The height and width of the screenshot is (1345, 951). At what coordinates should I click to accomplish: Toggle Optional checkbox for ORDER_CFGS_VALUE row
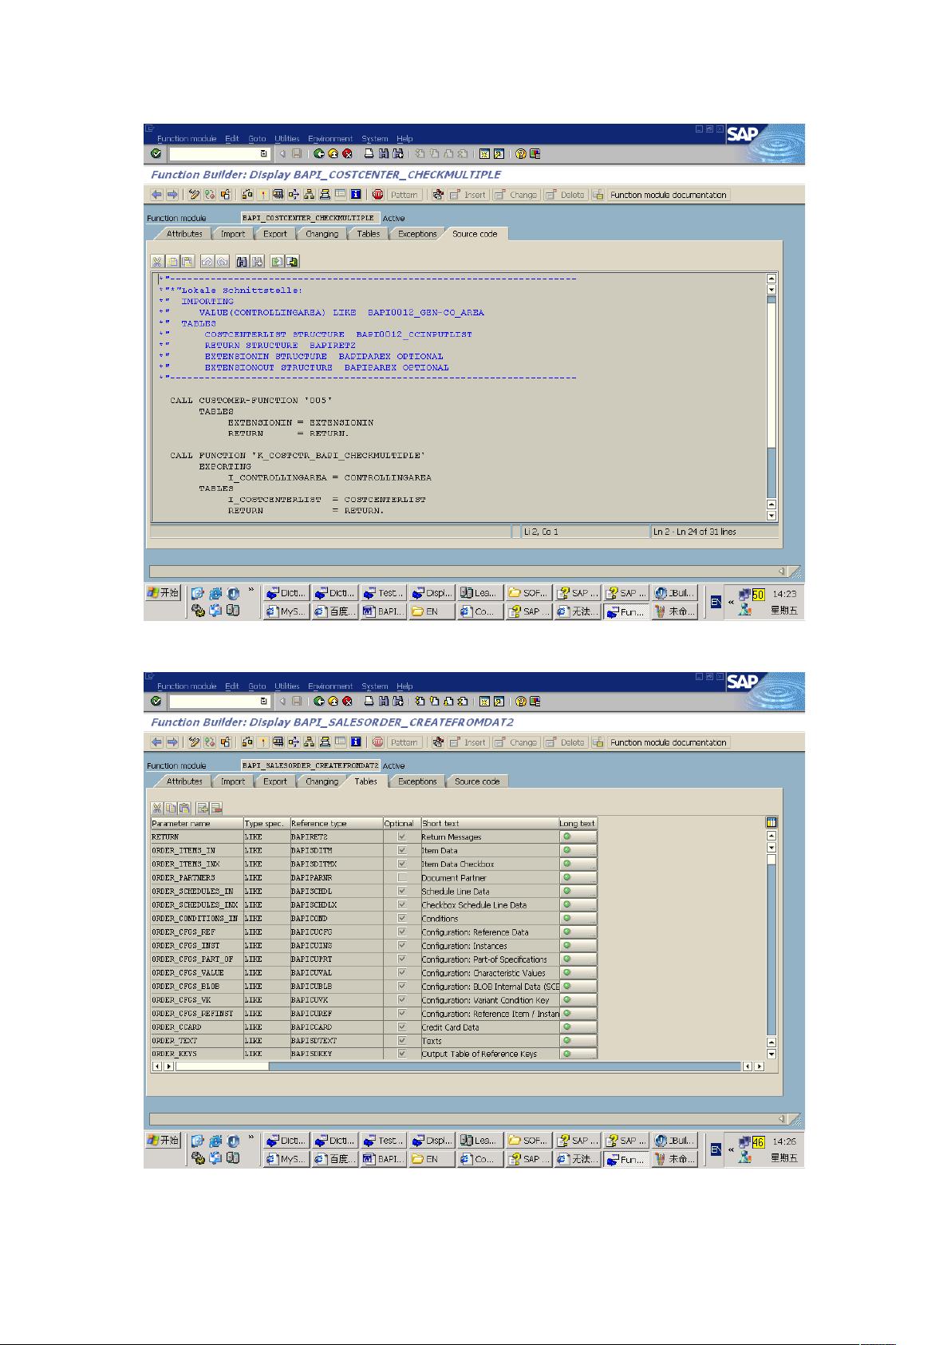[402, 972]
